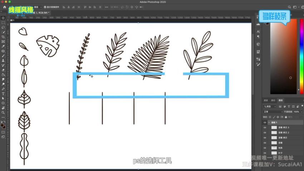This screenshot has height=171, width=304.
Task: Click the opacity 100% input field
Action: (297, 112)
